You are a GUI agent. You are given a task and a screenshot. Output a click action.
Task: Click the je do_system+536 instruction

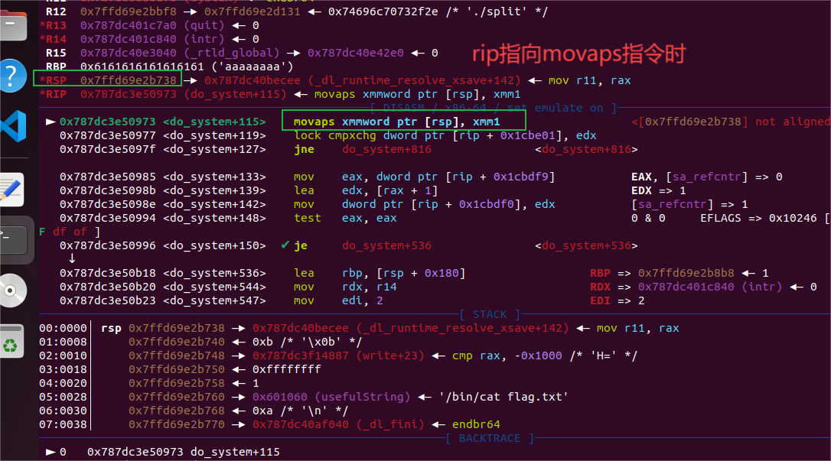tap(363, 245)
